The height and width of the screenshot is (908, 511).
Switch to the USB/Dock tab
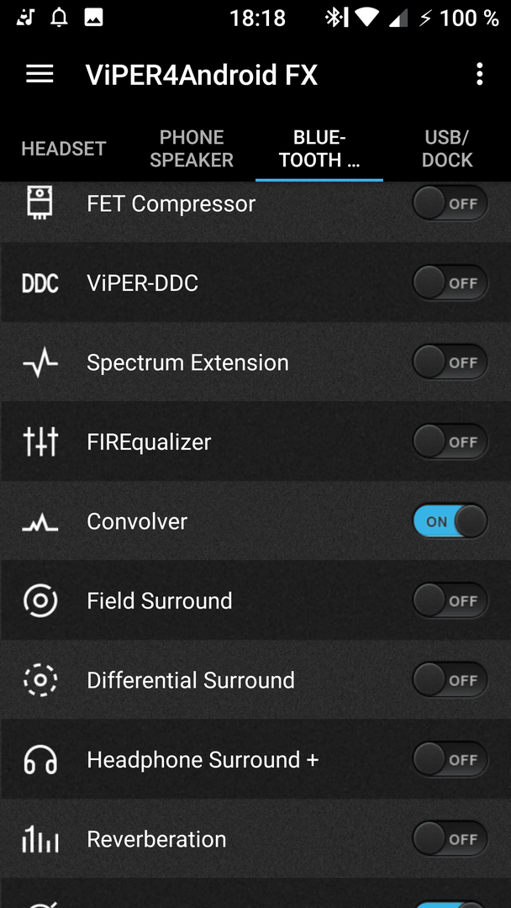(447, 149)
